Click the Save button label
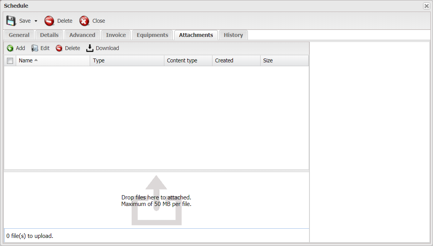 tap(25, 21)
